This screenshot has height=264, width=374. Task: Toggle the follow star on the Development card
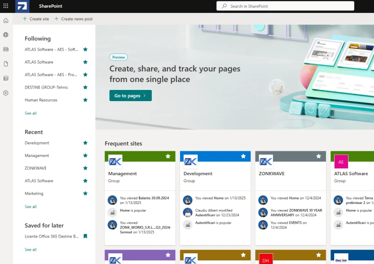243,156
